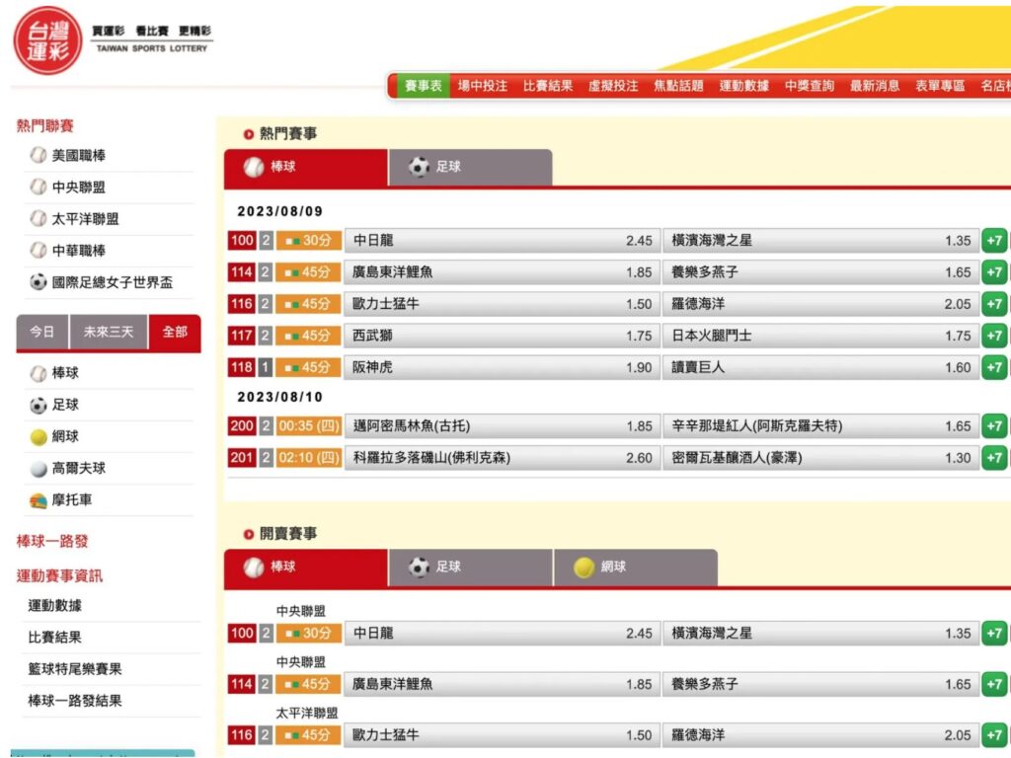The width and height of the screenshot is (1011, 758).
Task: Open 運動數據 in the top navigation
Action: click(744, 86)
